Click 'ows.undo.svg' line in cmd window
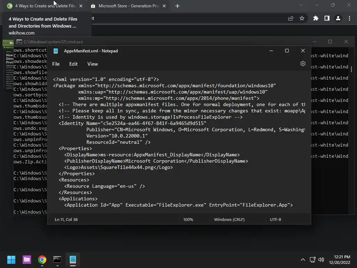Screen dimensions: 357x268 [x=30, y=128]
